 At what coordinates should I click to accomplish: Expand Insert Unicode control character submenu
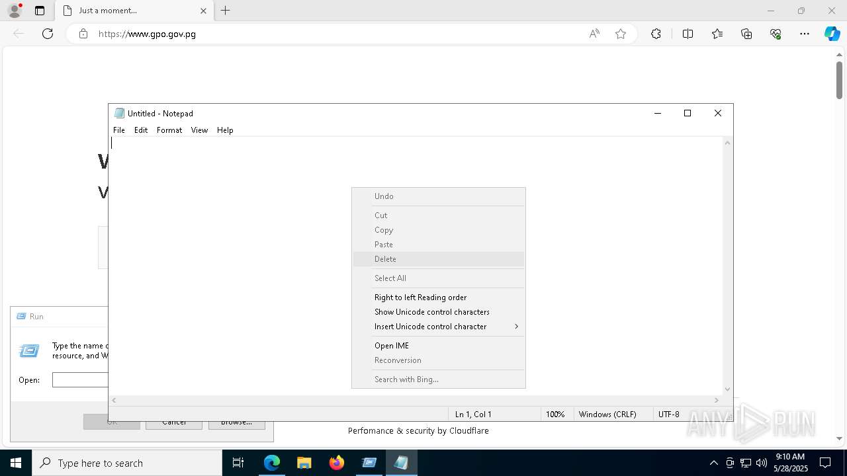point(439,327)
